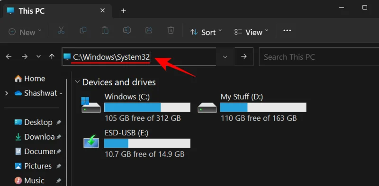Viewport: 379px width, 186px height.
Task: Click the My Stuff (D:) label
Action: (242, 97)
